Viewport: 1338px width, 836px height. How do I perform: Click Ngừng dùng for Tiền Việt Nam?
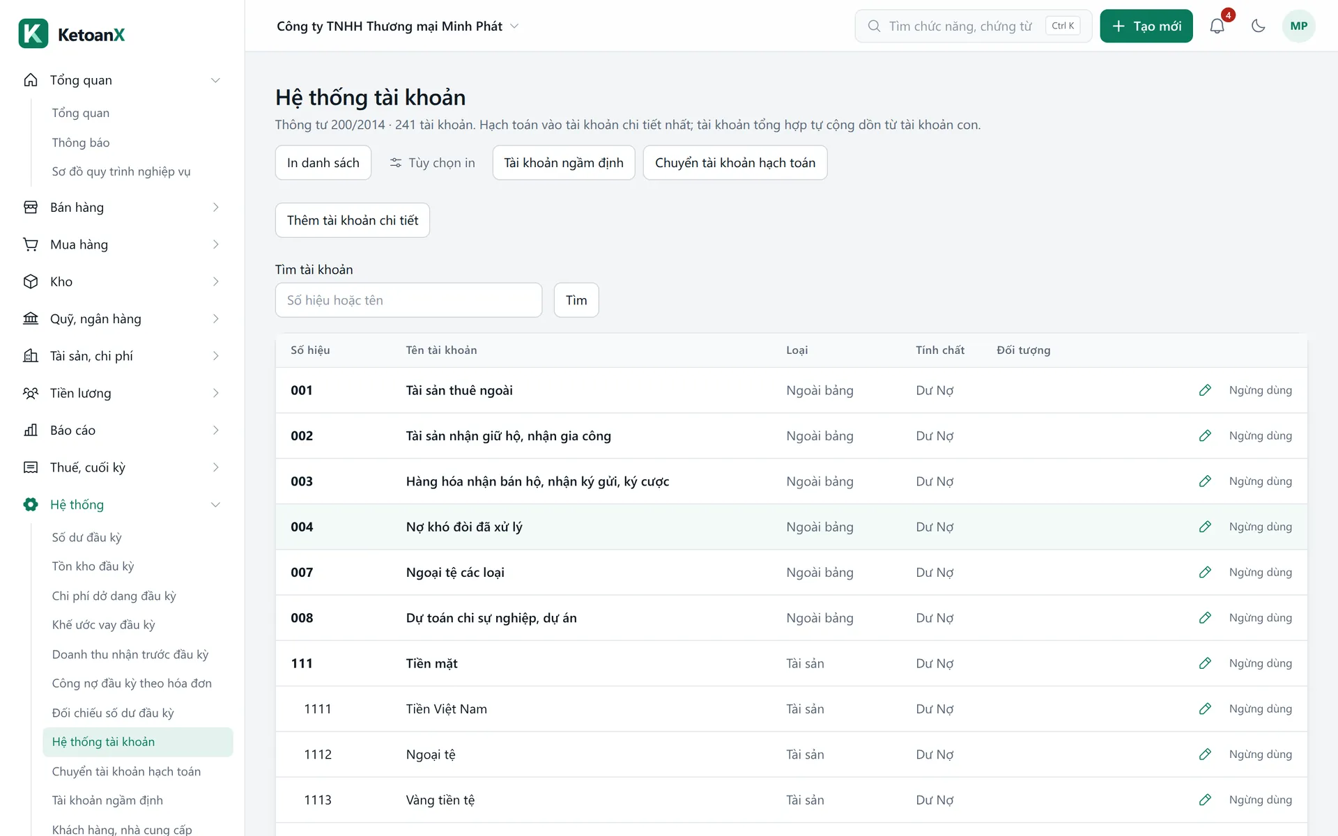coord(1260,709)
